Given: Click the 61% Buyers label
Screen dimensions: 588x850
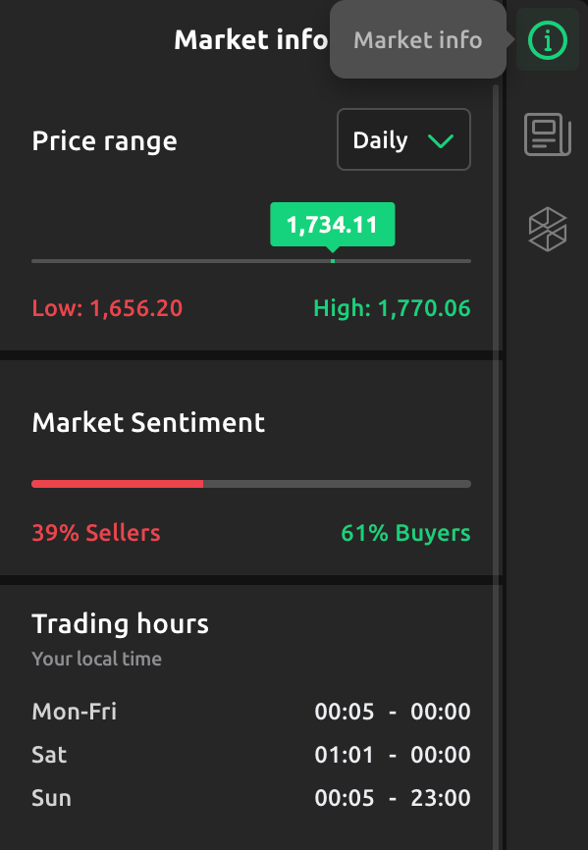Looking at the screenshot, I should [x=405, y=532].
